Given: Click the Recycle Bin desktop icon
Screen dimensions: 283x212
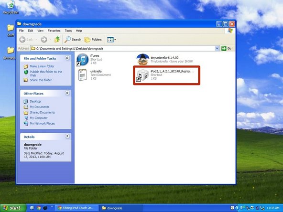Looking at the screenshot, I should point(11,8).
